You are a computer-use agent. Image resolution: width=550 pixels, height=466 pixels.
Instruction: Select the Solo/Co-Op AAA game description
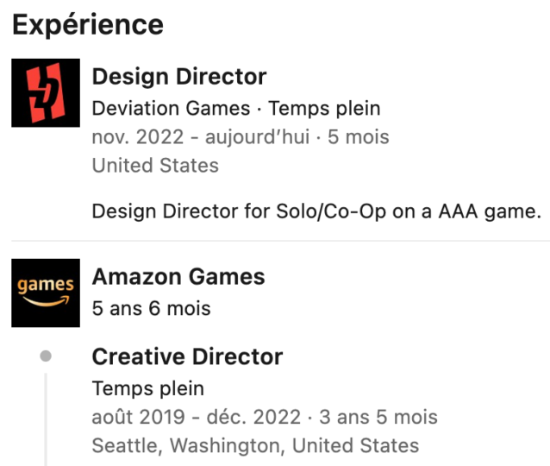coord(316,211)
